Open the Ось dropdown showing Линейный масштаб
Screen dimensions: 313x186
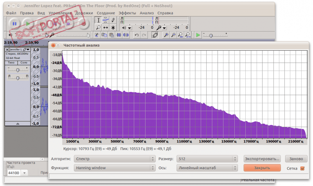[x=207, y=168]
